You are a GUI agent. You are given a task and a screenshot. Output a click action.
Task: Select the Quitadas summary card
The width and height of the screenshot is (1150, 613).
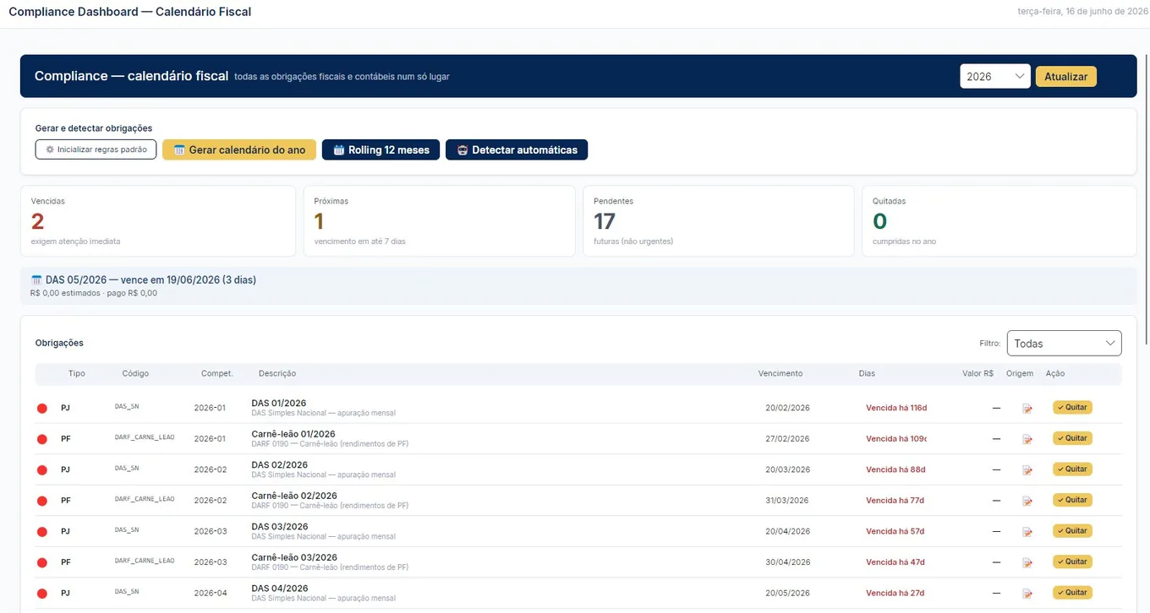999,221
